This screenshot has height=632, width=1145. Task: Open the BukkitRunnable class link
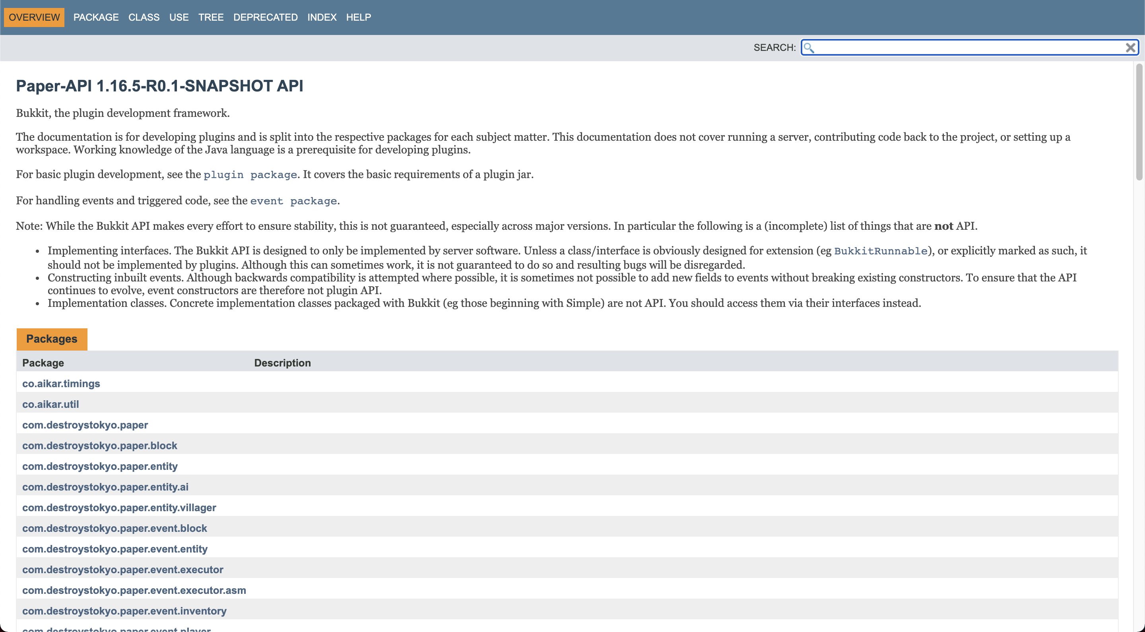pyautogui.click(x=881, y=251)
